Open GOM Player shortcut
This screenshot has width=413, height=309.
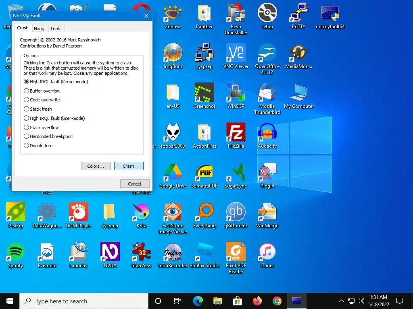tap(79, 216)
